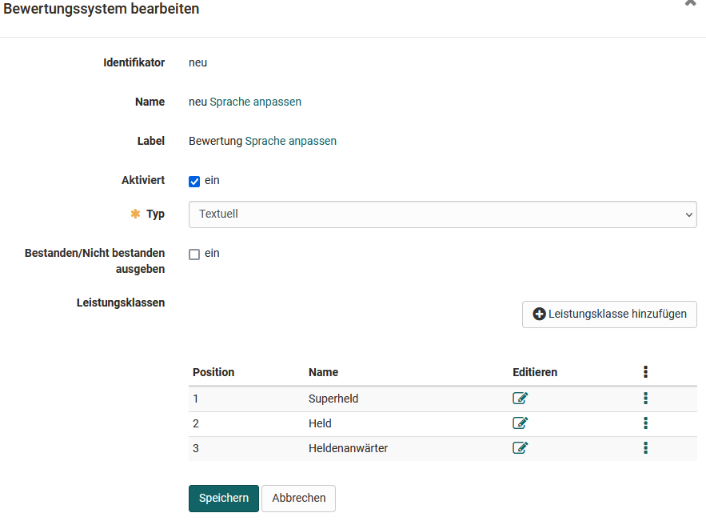Edit the Heldenanwärter performance class entry
The height and width of the screenshot is (525, 706).
[x=520, y=448]
